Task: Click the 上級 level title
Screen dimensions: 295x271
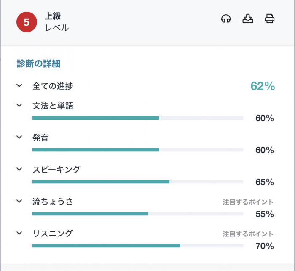Action: (x=53, y=16)
